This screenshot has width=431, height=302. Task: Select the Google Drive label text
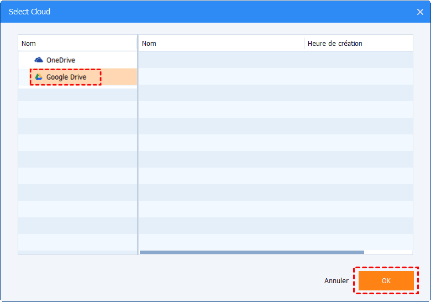pos(66,77)
